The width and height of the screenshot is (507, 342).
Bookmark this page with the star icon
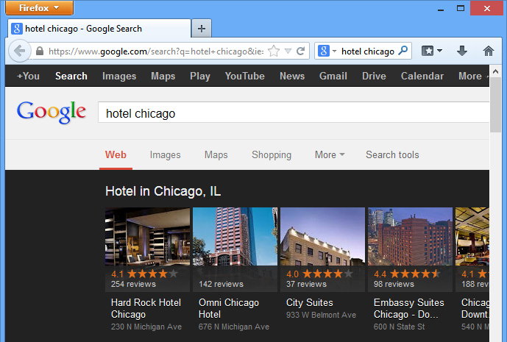[274, 51]
